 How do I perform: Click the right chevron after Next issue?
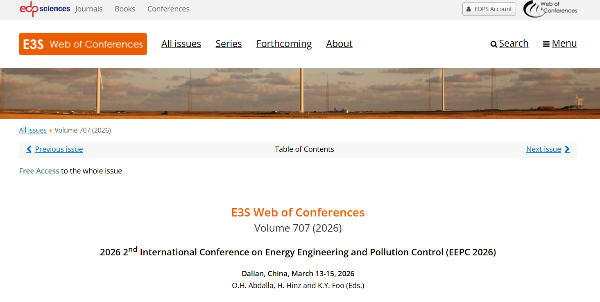[x=567, y=149]
